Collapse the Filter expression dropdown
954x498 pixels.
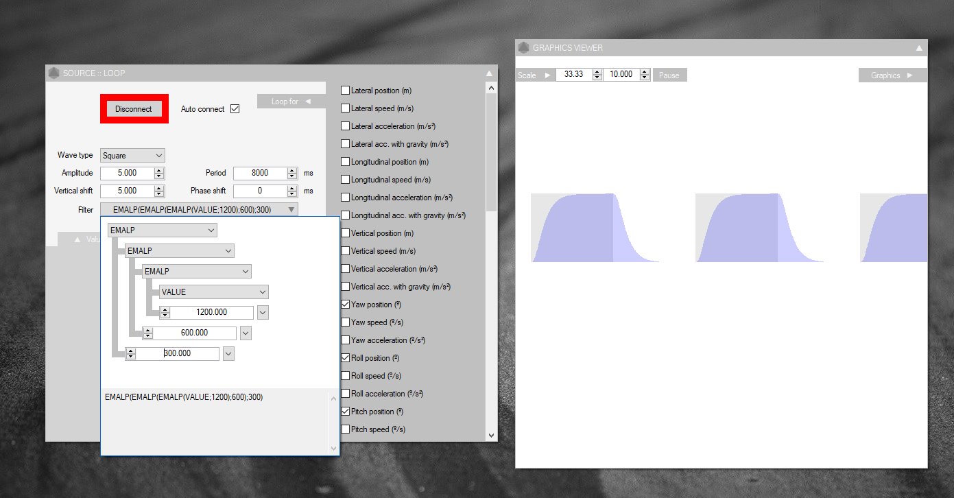click(291, 209)
